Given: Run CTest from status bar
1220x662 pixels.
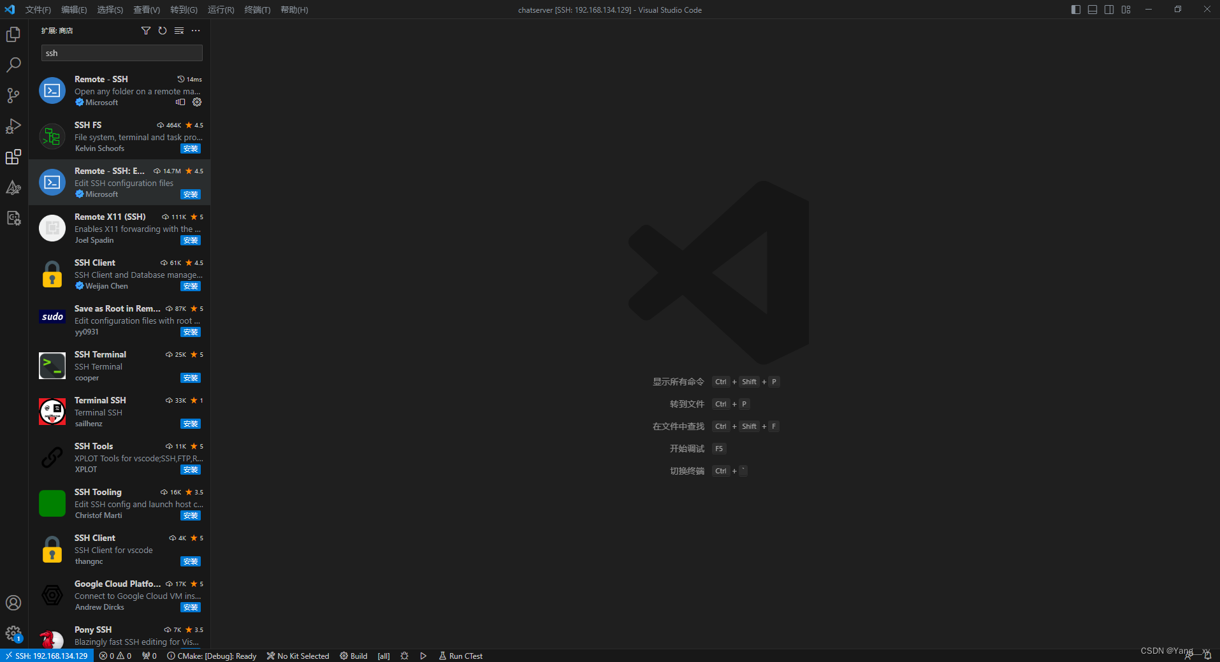Looking at the screenshot, I should (x=461, y=656).
